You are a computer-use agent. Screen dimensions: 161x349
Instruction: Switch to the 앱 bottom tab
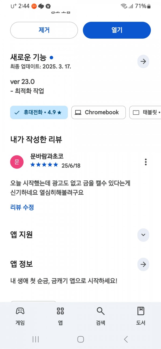tap(60, 316)
